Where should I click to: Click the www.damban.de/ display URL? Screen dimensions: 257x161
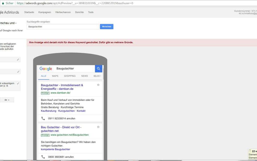61,93
